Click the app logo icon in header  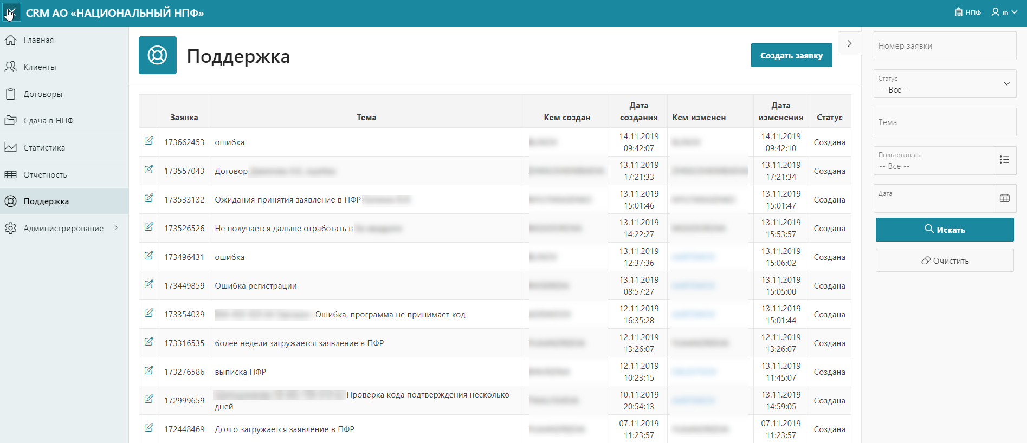click(11, 12)
